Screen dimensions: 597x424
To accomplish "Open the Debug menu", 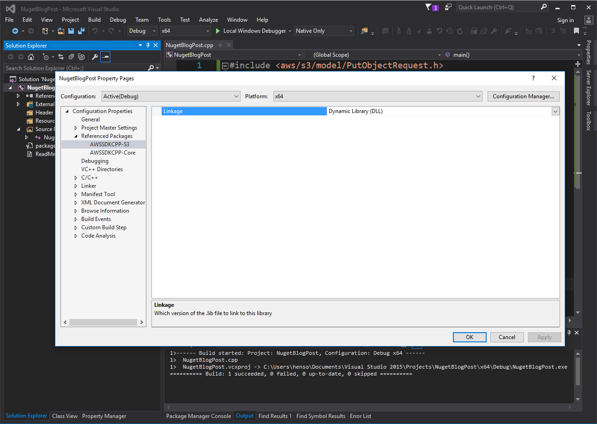I will click(118, 20).
